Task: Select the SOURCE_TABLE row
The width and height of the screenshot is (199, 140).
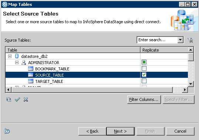Action: click(97, 75)
